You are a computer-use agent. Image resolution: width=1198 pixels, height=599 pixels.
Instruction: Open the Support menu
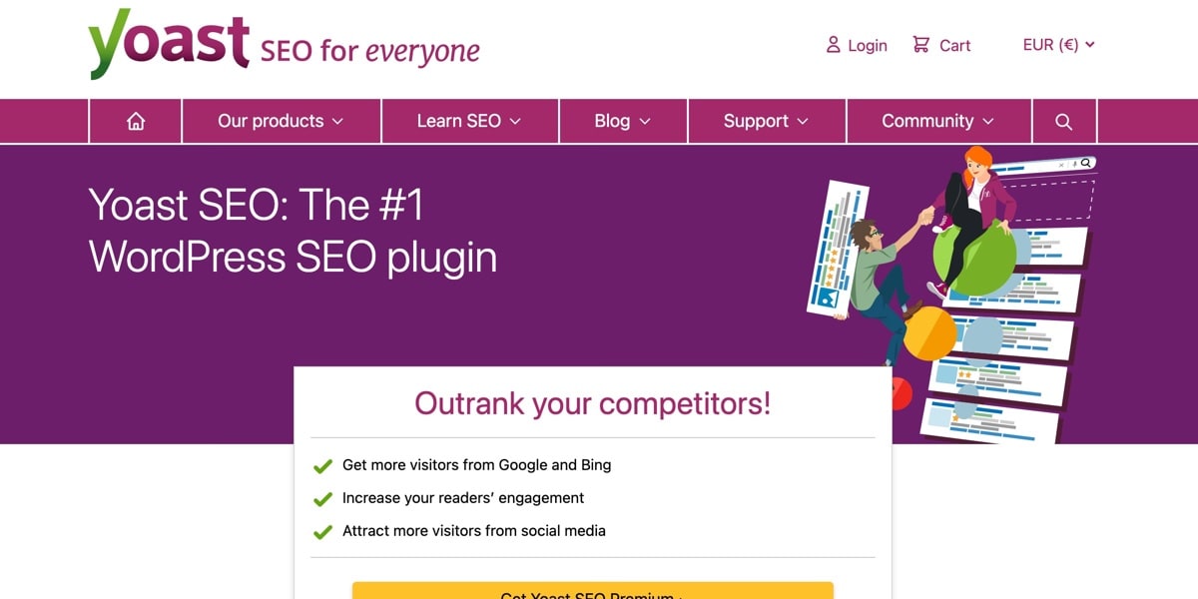click(x=766, y=122)
